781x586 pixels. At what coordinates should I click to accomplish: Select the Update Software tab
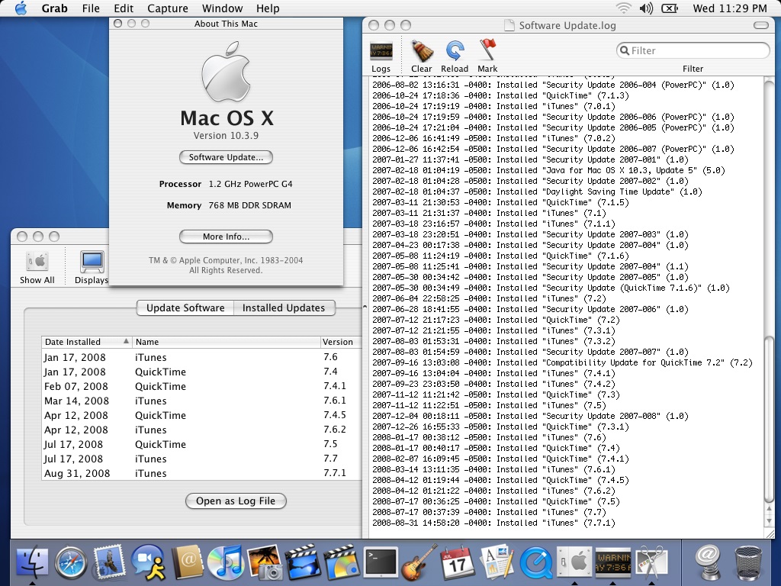(185, 308)
